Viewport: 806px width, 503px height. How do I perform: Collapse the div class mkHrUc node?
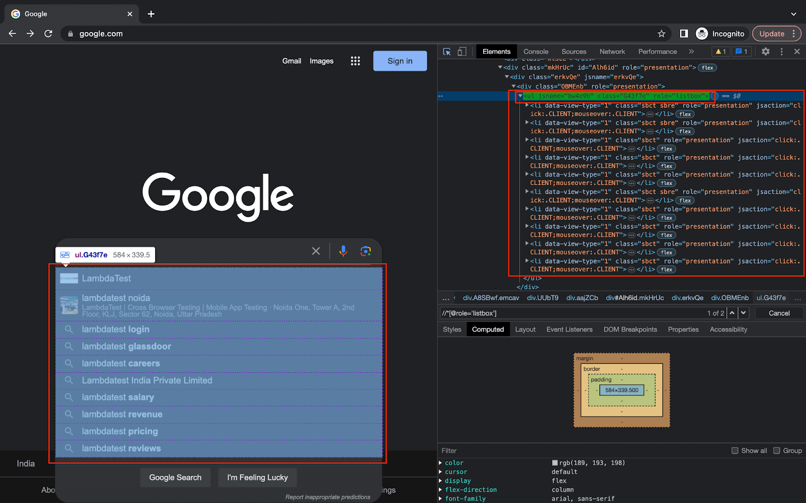click(500, 67)
